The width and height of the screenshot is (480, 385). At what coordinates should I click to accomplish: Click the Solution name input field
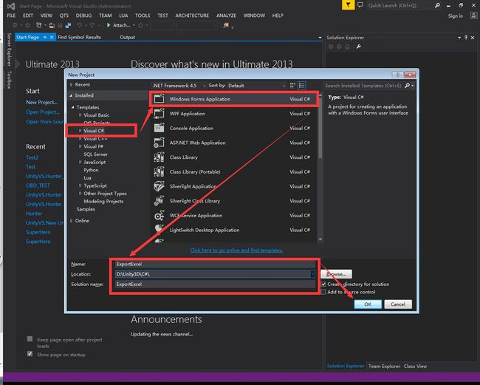click(x=215, y=285)
